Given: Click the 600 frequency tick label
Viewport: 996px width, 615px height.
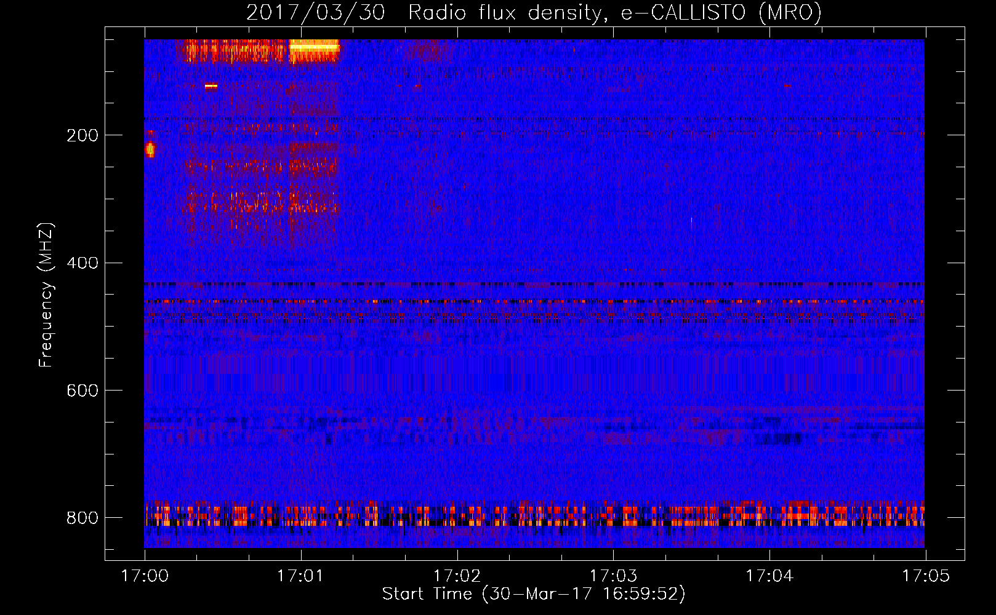Looking at the screenshot, I should pos(82,391).
